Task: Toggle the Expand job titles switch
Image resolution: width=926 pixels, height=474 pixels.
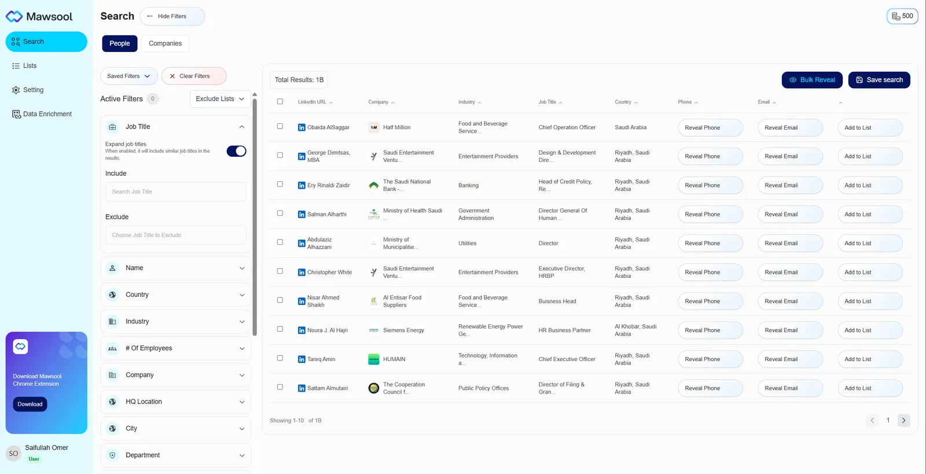Action: click(236, 151)
